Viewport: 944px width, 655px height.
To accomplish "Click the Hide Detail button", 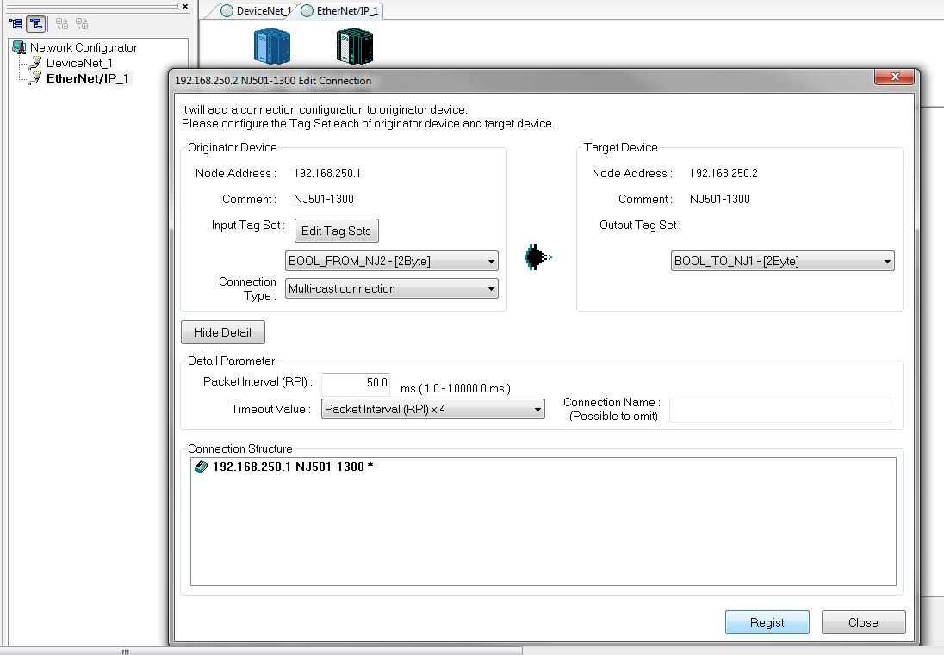I will pyautogui.click(x=223, y=332).
